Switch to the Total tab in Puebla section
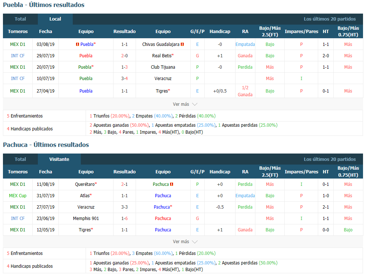370x274 pixels. [20, 19]
